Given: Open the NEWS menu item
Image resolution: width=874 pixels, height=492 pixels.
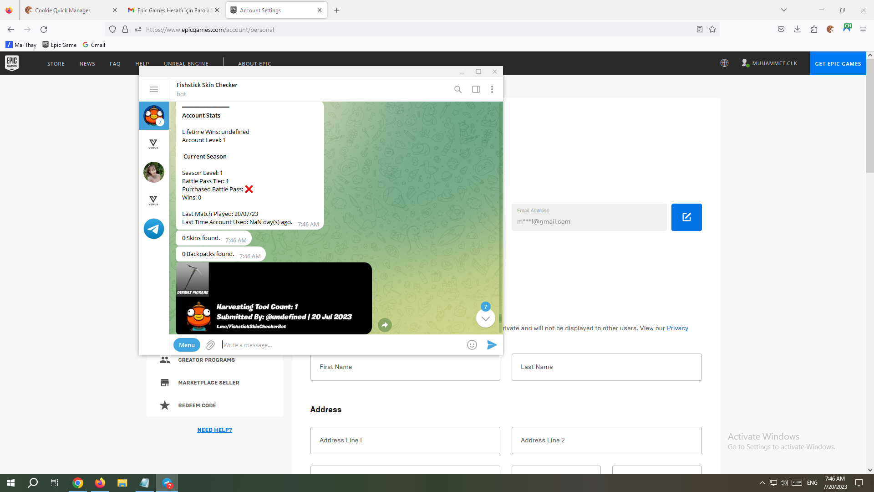Looking at the screenshot, I should pyautogui.click(x=87, y=64).
